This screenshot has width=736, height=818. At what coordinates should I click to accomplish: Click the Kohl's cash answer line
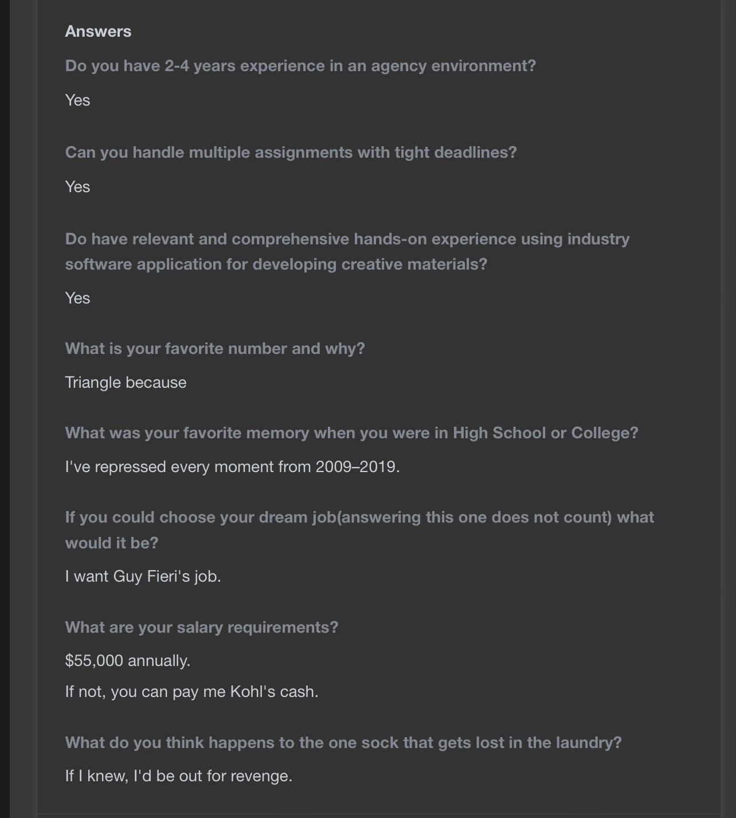(191, 692)
